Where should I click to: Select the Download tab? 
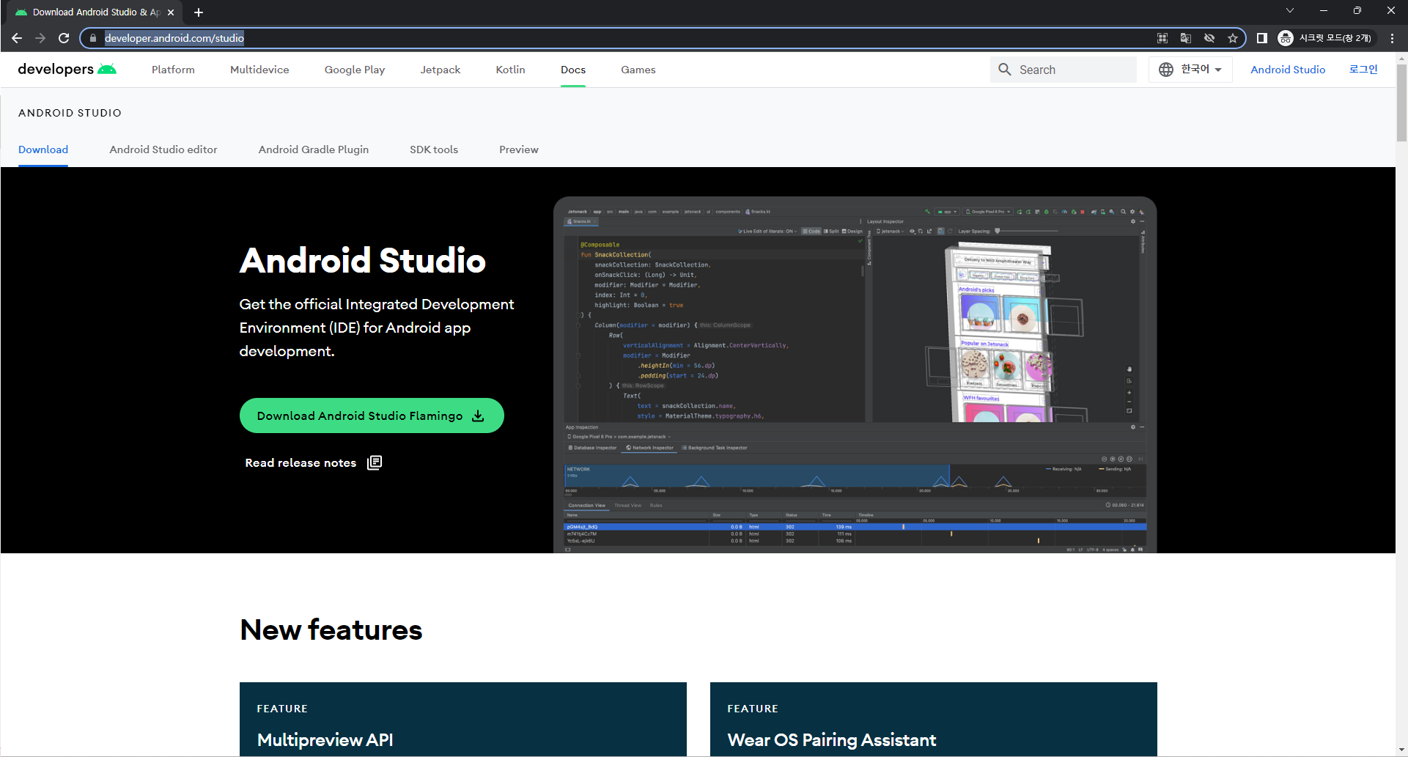tap(43, 149)
